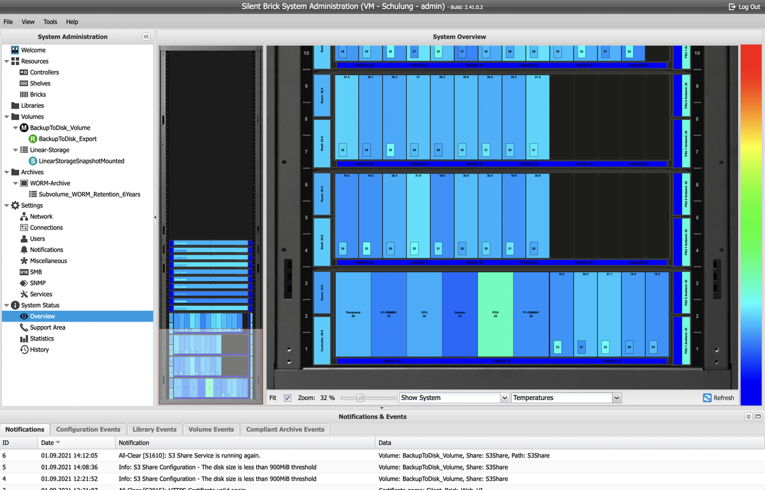Click the Statistics bar chart icon
Screen dimensions: 765x490
click(24, 339)
